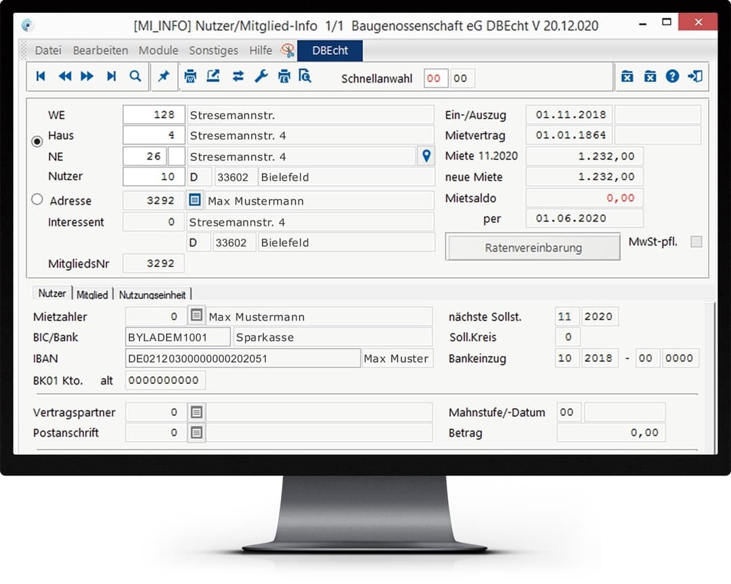
Task: Click the first calendar-x icon after Schnellanwahl fields
Action: (627, 76)
